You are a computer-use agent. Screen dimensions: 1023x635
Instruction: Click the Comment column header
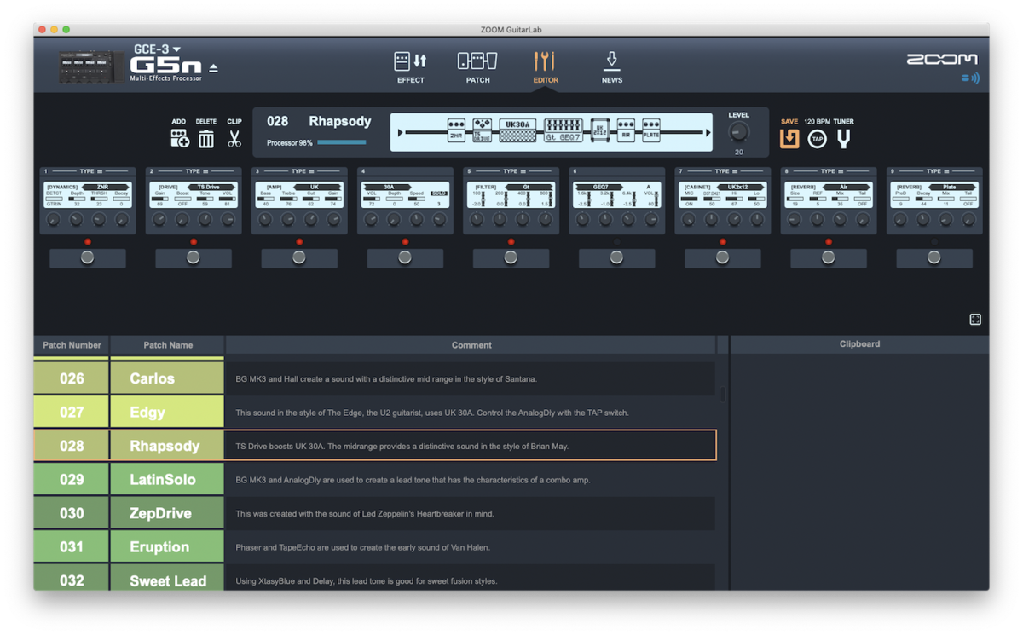tap(471, 345)
